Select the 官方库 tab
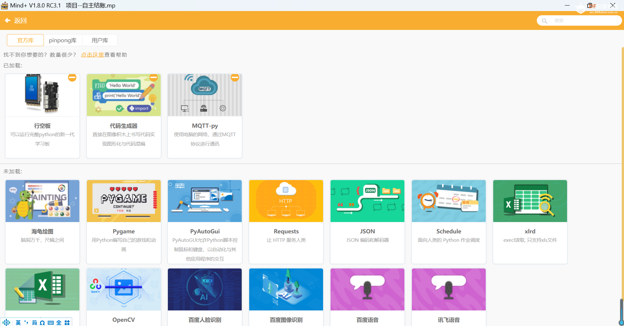The height and width of the screenshot is (326, 624). [x=25, y=40]
